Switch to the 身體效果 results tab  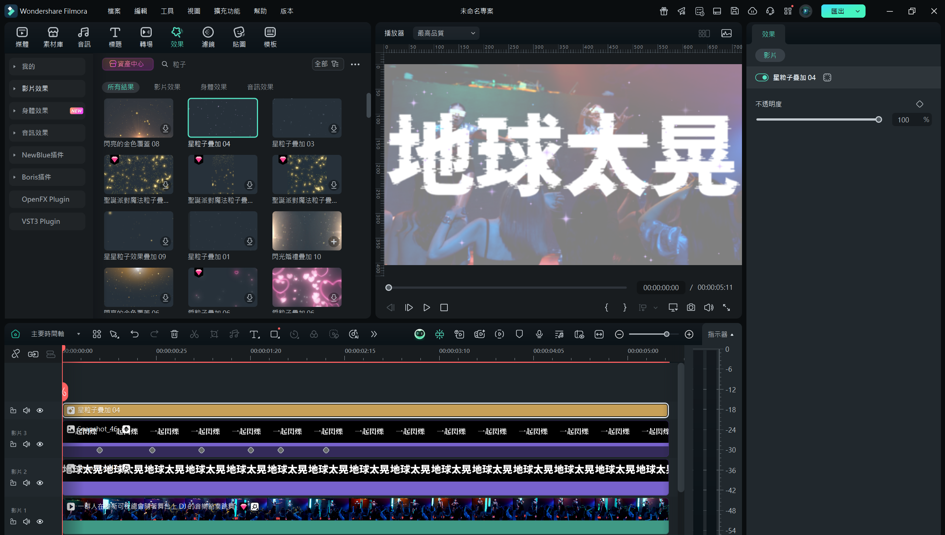(x=213, y=87)
